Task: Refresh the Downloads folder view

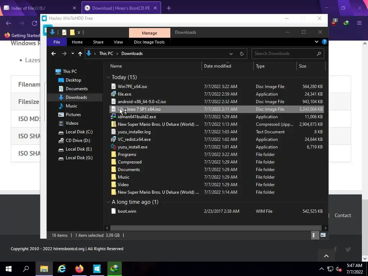Action: [x=242, y=54]
